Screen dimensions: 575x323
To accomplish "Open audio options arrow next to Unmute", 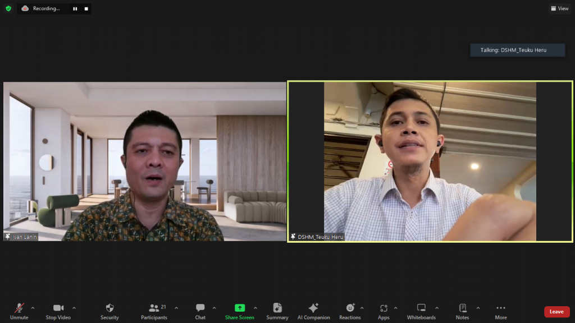I will [33, 308].
